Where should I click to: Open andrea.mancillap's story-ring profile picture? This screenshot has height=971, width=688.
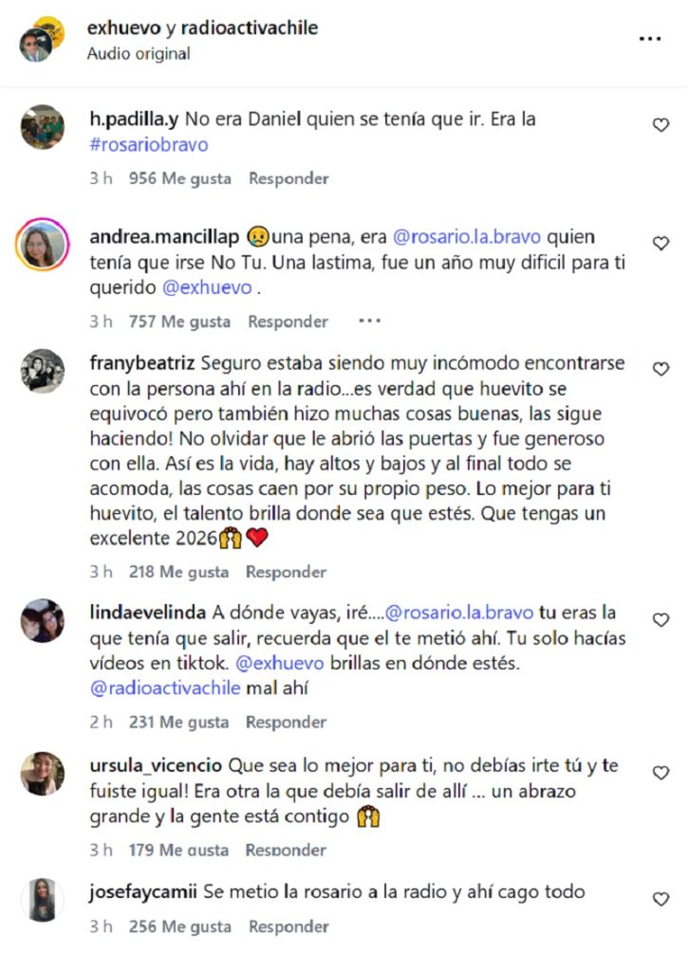click(43, 247)
